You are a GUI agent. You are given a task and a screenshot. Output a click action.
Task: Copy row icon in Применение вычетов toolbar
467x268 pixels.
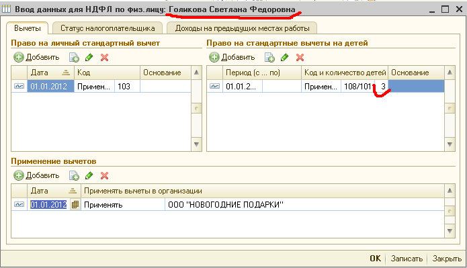click(x=74, y=175)
